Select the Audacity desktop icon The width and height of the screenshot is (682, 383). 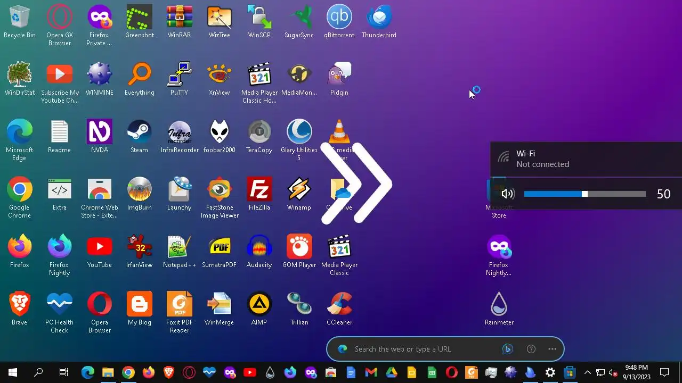click(259, 252)
